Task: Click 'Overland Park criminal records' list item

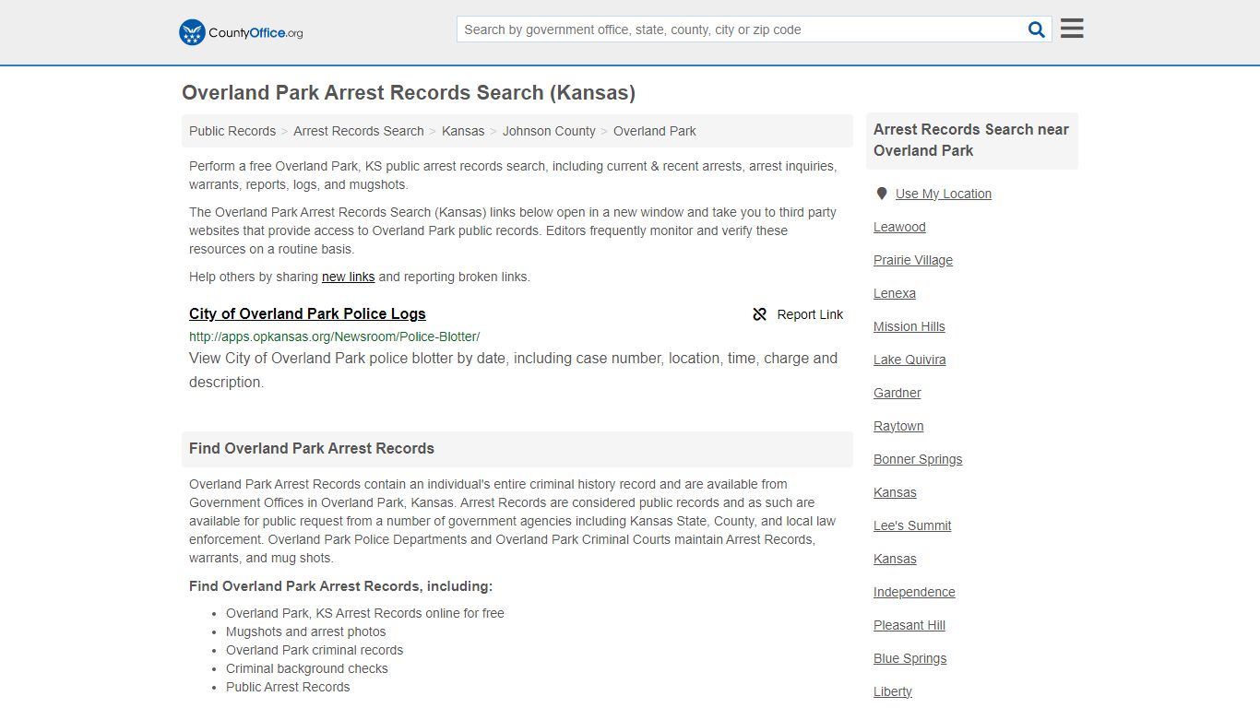Action: coord(315,650)
